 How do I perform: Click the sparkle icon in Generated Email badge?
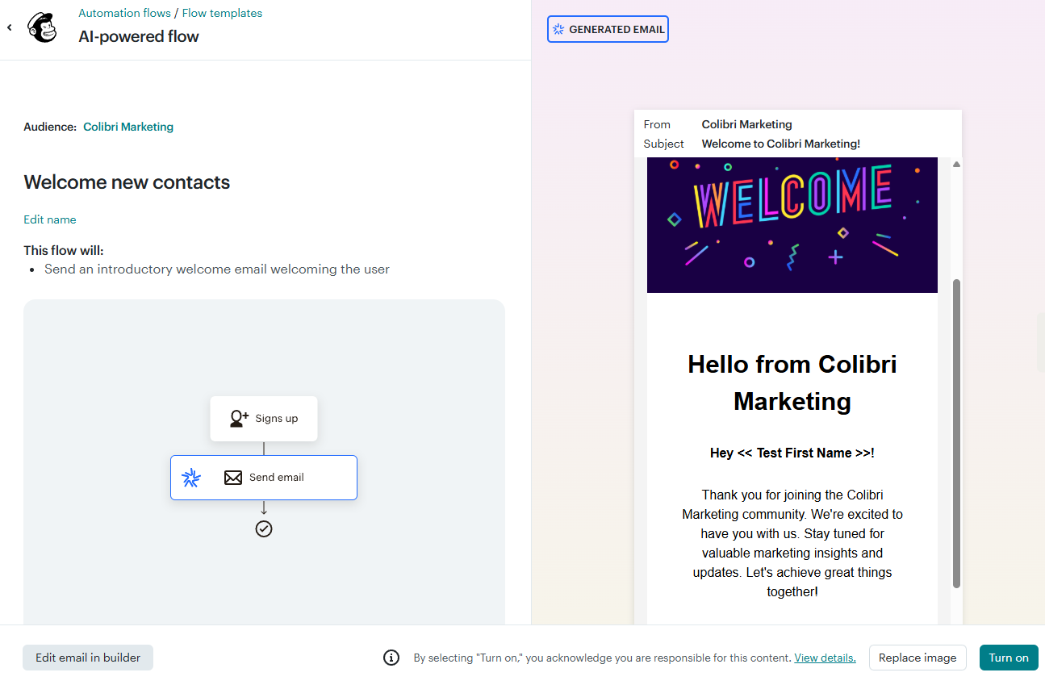560,28
